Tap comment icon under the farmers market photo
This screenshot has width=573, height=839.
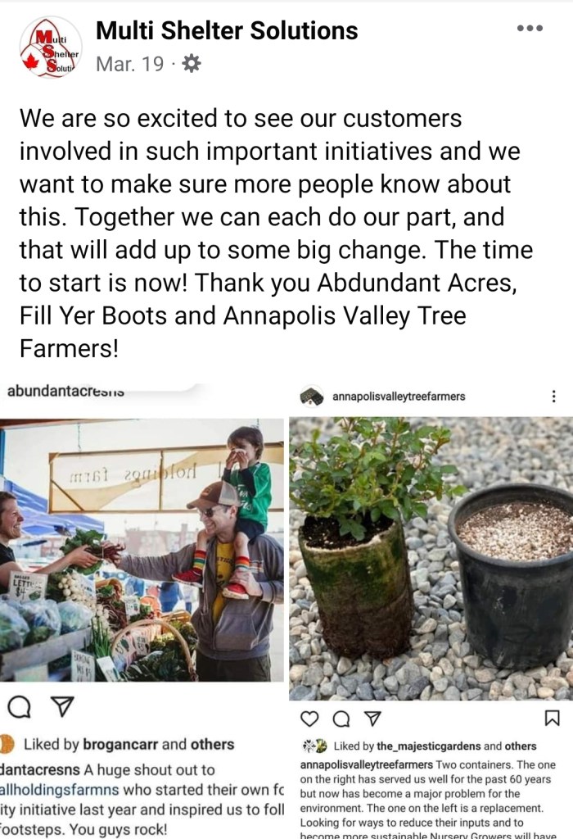pos(20,707)
